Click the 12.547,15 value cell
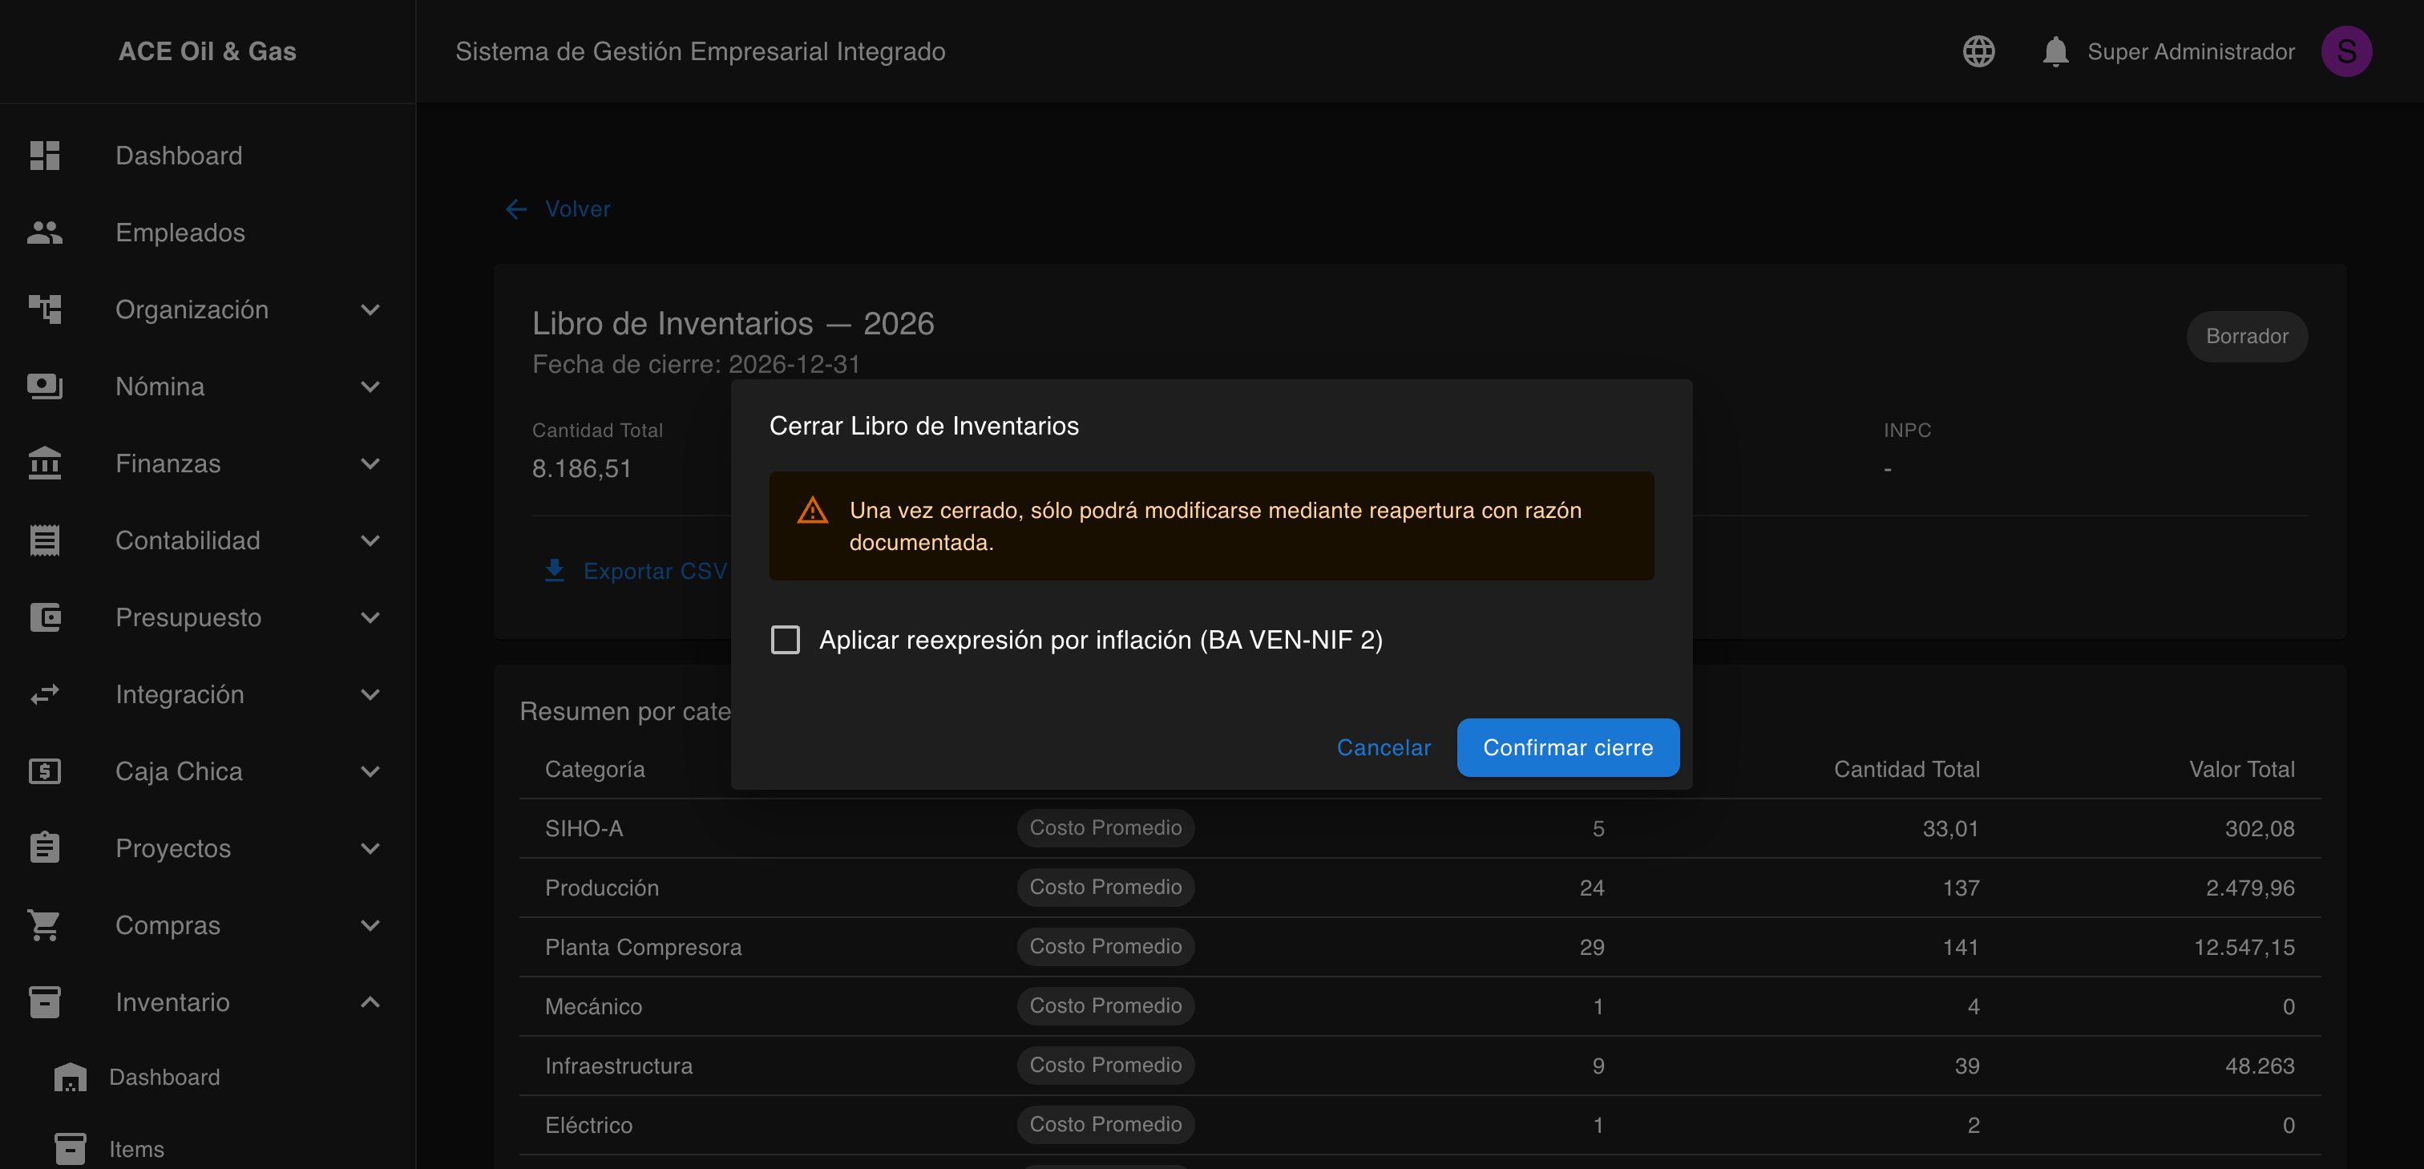The height and width of the screenshot is (1169, 2424). 2244,947
